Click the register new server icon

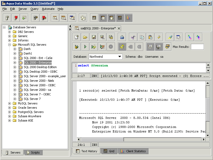tap(7, 18)
